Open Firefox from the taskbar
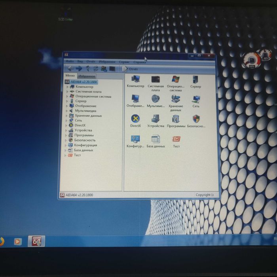The height and width of the screenshot is (277, 277). [x=2, y=241]
